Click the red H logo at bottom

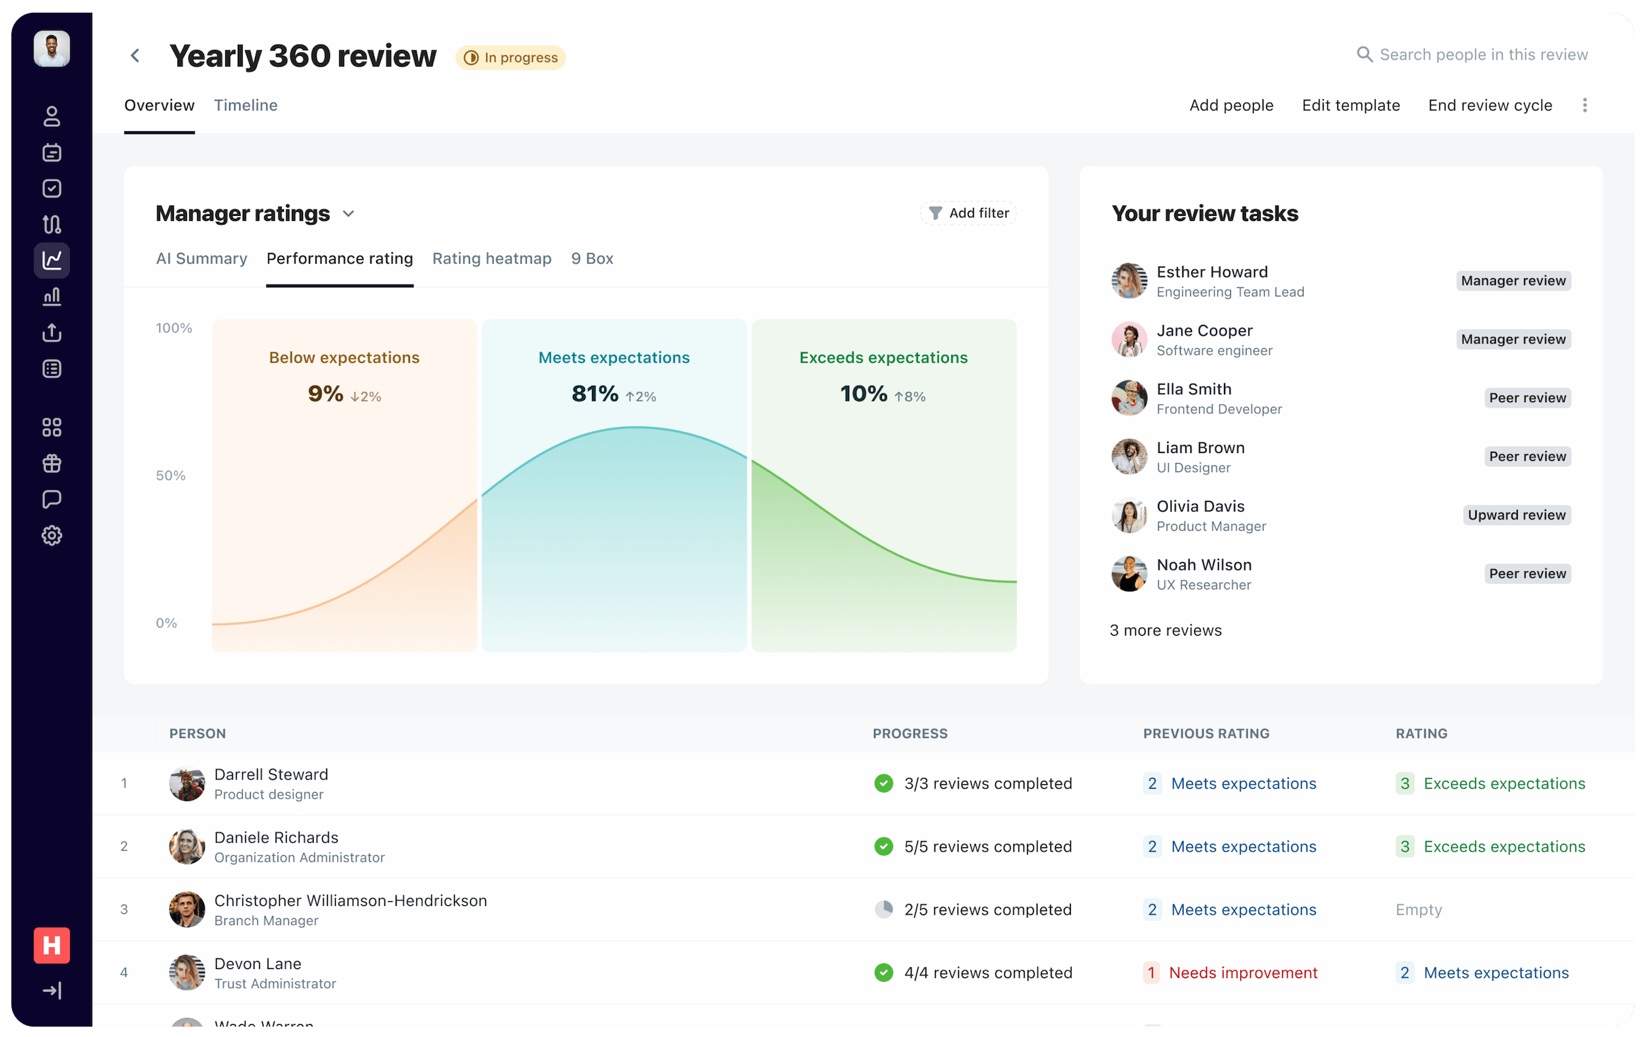(x=51, y=945)
